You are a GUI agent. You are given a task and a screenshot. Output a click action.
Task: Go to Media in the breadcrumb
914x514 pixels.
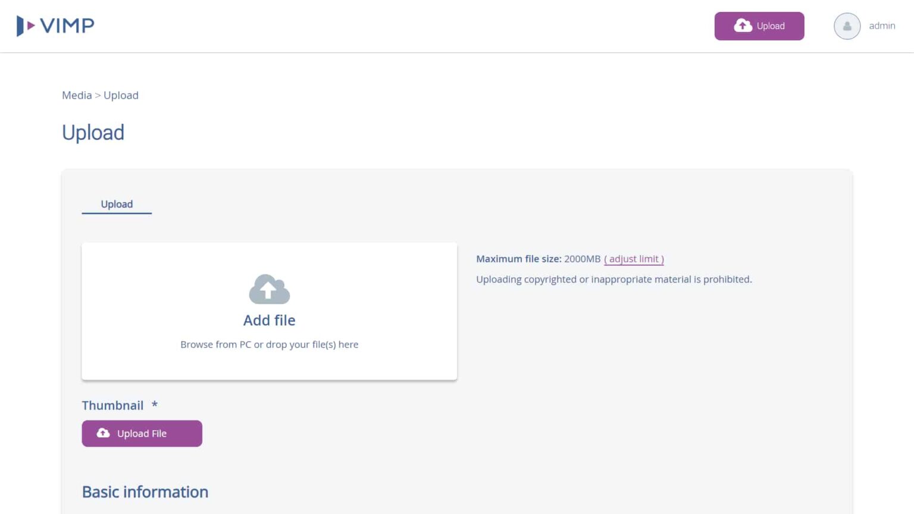coord(77,95)
